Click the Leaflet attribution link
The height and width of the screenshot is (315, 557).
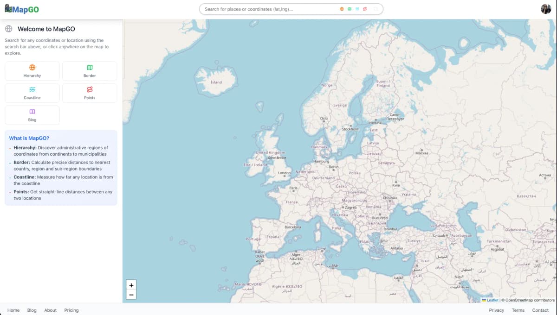pyautogui.click(x=492, y=300)
